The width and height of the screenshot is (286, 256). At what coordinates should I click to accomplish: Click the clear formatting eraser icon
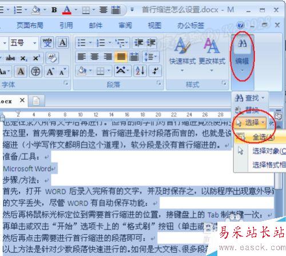[52, 58]
